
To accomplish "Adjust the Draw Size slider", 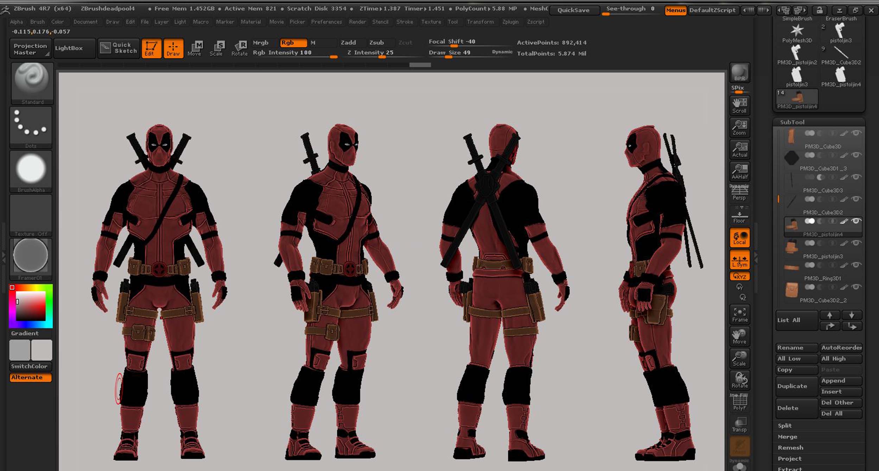I will pyautogui.click(x=470, y=53).
